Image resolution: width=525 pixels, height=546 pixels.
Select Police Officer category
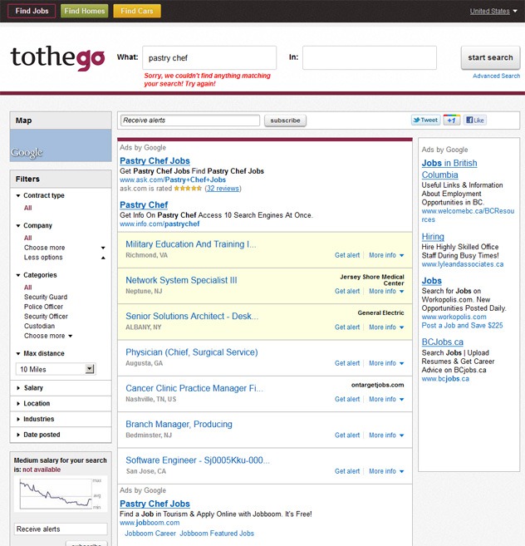(x=43, y=307)
